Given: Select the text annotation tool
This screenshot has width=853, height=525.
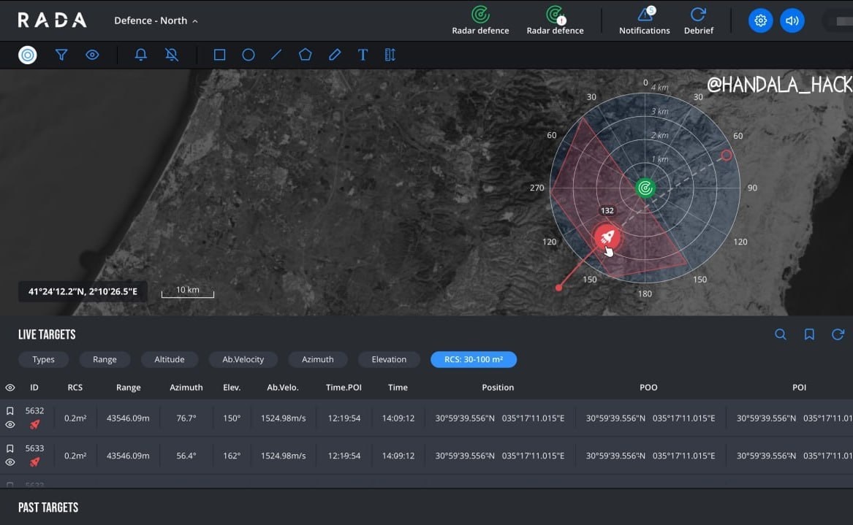Looking at the screenshot, I should (x=363, y=55).
